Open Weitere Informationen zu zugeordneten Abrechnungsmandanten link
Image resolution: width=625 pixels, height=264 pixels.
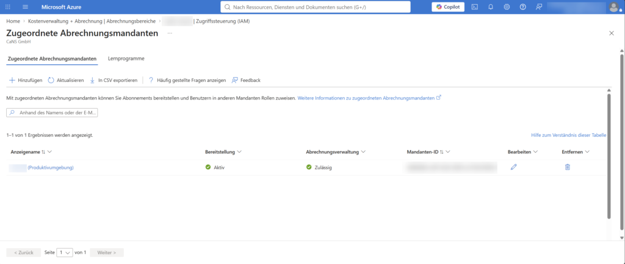point(369,97)
